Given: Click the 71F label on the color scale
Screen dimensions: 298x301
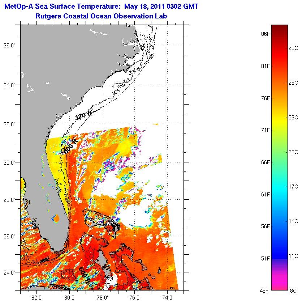Looking at the screenshot, I should point(265,130).
